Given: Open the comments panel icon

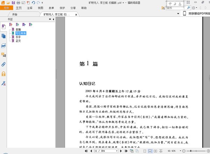Looking at the screenshot, I should click(3, 55).
